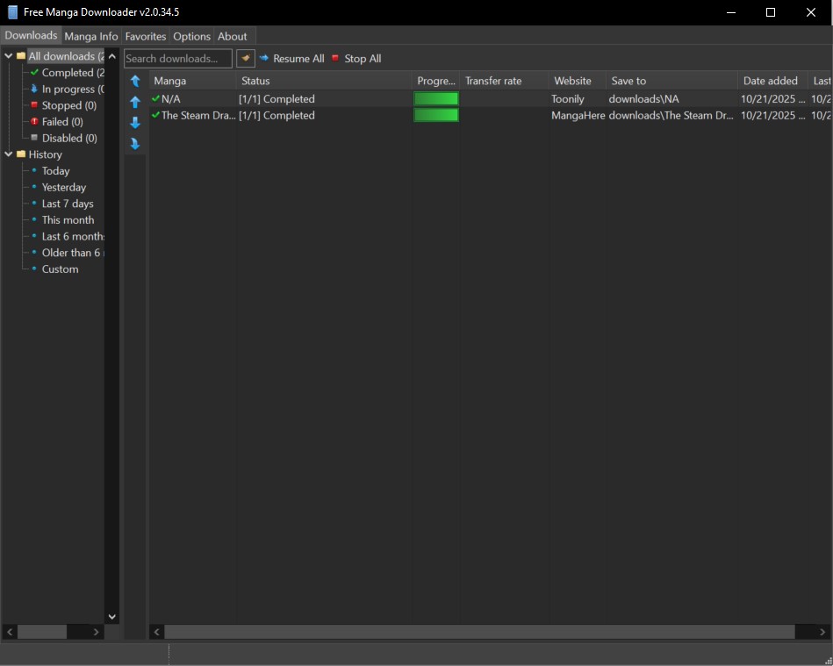
Task: Click the move-to-top arrow icon
Action: (135, 81)
